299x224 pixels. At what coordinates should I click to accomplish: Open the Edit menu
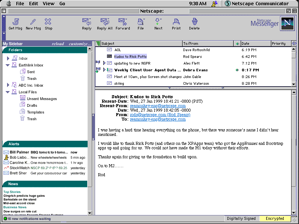click(34, 4)
